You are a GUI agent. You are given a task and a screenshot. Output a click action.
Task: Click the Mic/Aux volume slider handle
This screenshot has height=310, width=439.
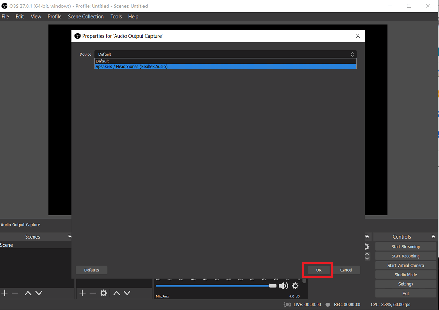pos(272,286)
